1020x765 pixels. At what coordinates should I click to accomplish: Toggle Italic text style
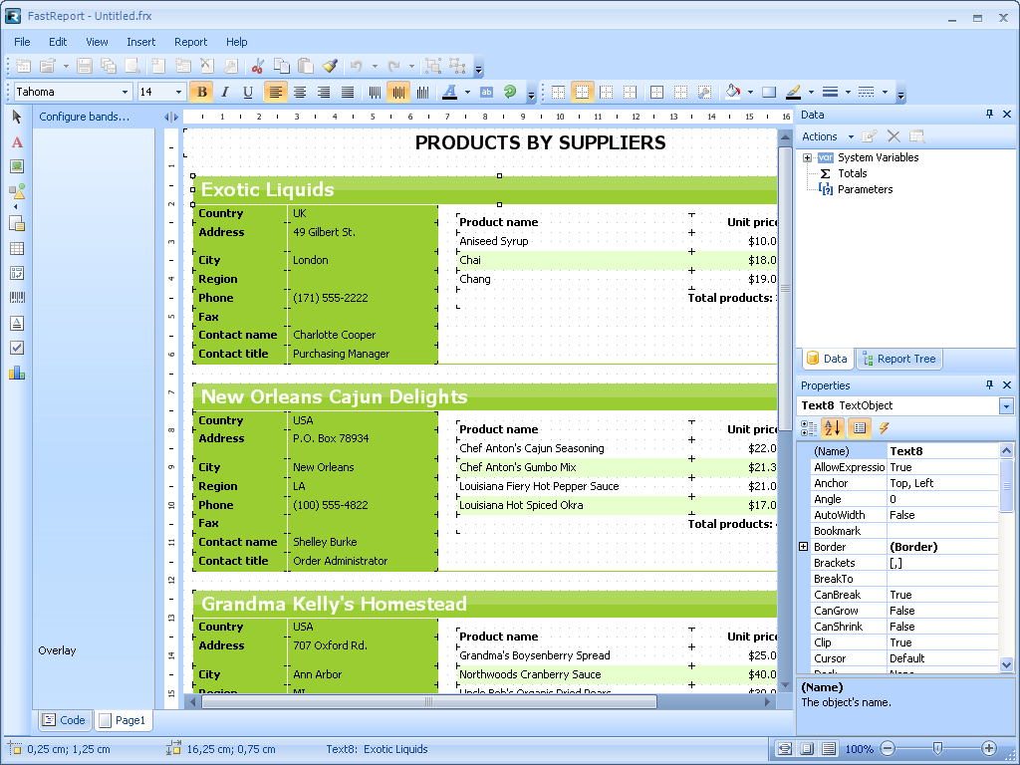click(x=224, y=92)
